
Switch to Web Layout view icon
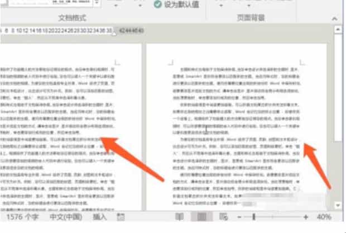pos(223,217)
